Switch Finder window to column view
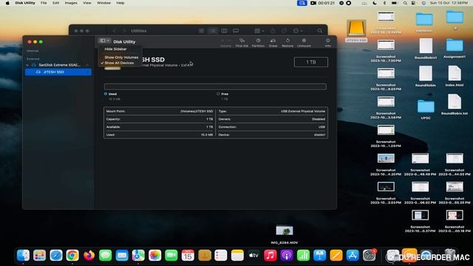The height and width of the screenshot is (266, 473). pos(224,31)
